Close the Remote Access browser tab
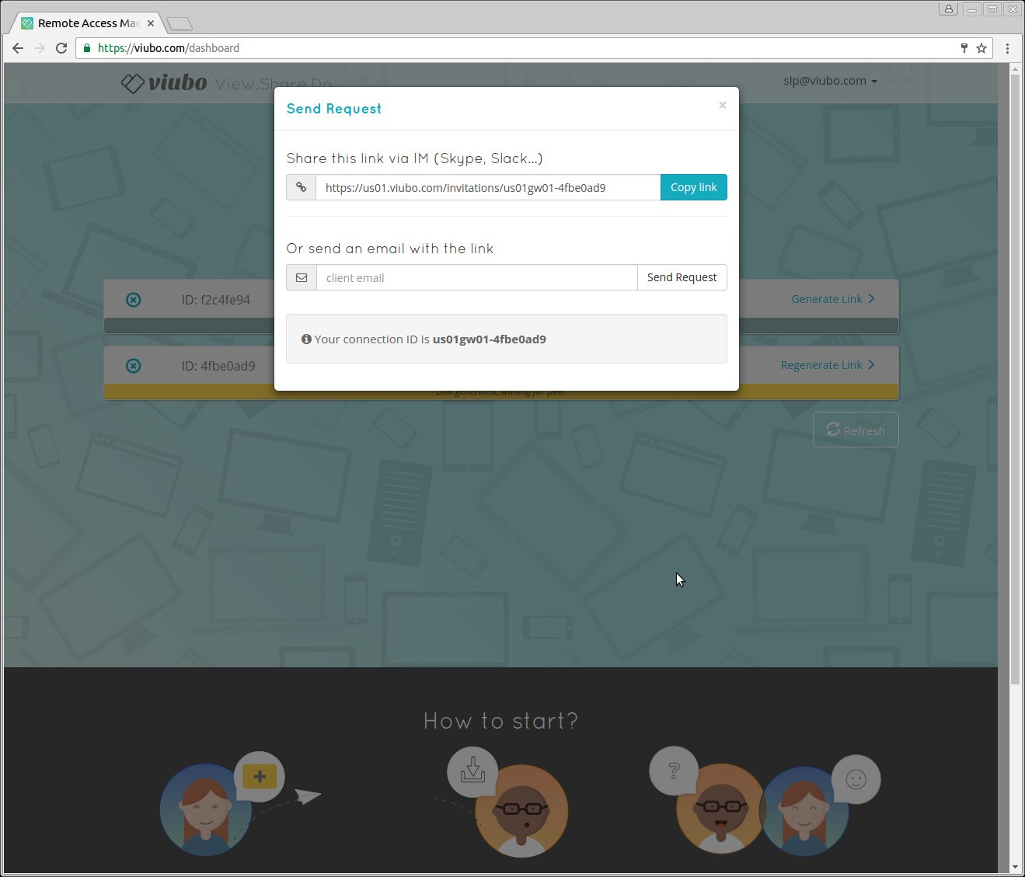Screen dimensions: 1025x877 click(x=151, y=23)
